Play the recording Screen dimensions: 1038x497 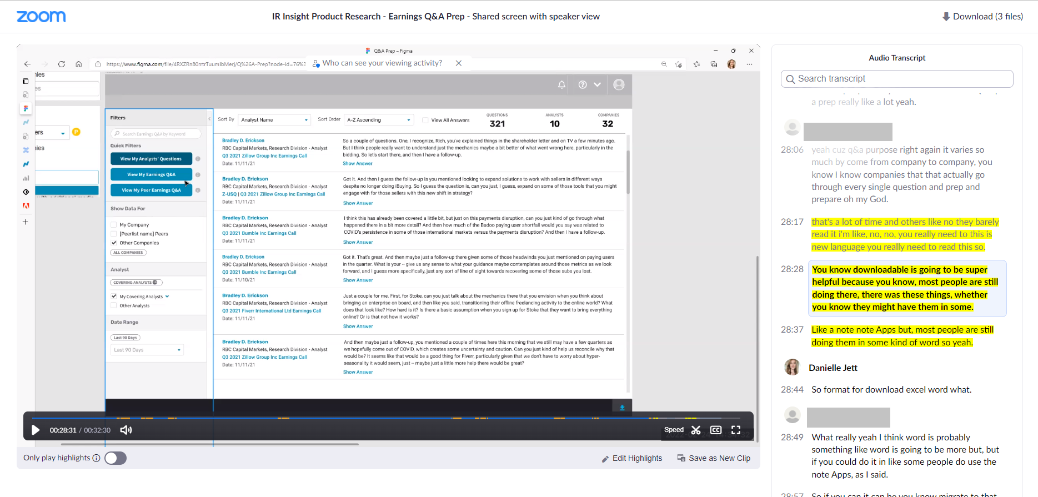pos(36,430)
